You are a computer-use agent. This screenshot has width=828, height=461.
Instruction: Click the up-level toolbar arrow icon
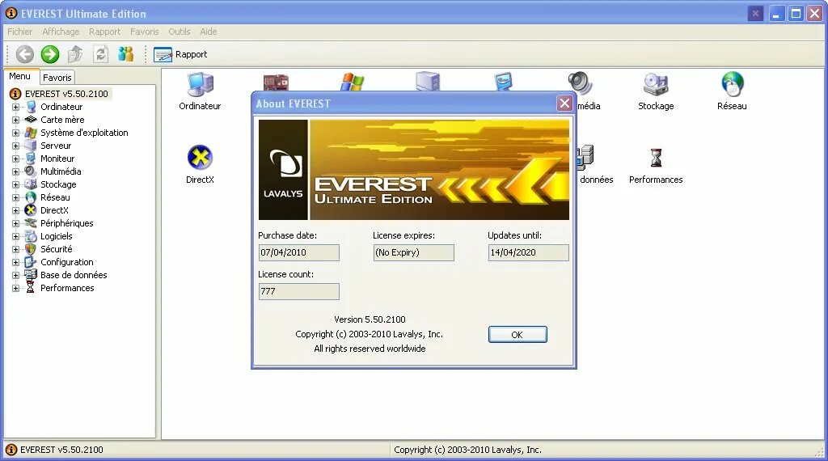click(x=75, y=54)
